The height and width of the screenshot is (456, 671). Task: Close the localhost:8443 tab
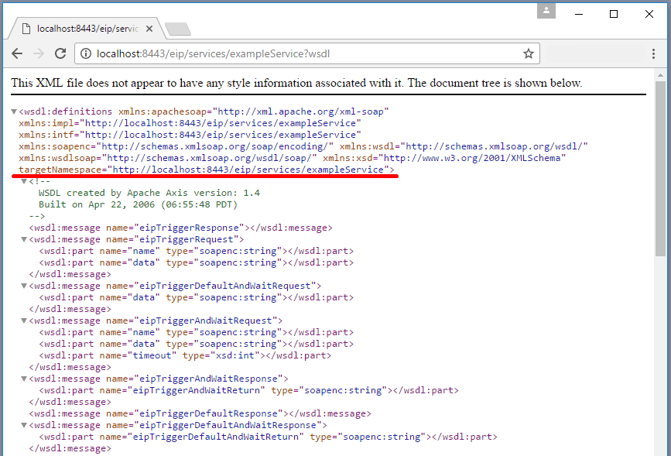(149, 29)
